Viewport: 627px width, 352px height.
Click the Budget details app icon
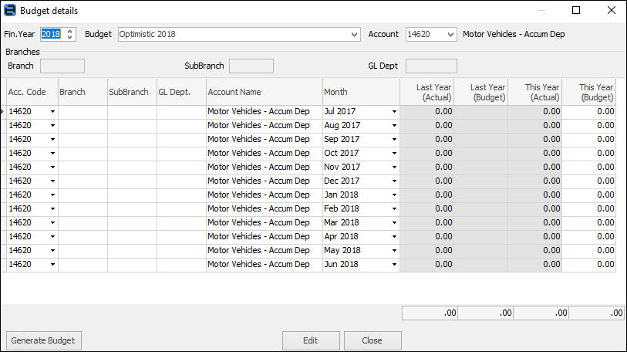tap(10, 11)
